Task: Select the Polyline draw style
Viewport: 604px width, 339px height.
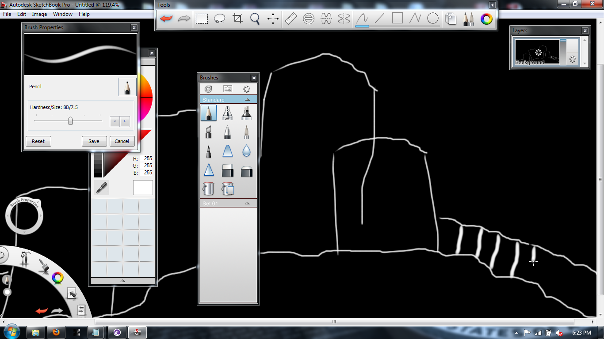Action: click(x=415, y=19)
